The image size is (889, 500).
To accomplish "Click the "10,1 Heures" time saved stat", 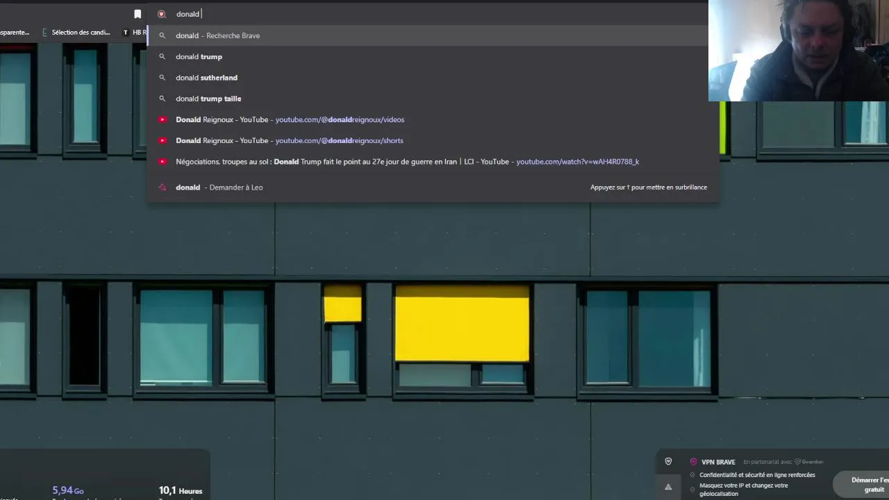I will [x=181, y=490].
